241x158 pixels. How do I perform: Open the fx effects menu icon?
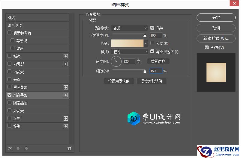coord(10,148)
